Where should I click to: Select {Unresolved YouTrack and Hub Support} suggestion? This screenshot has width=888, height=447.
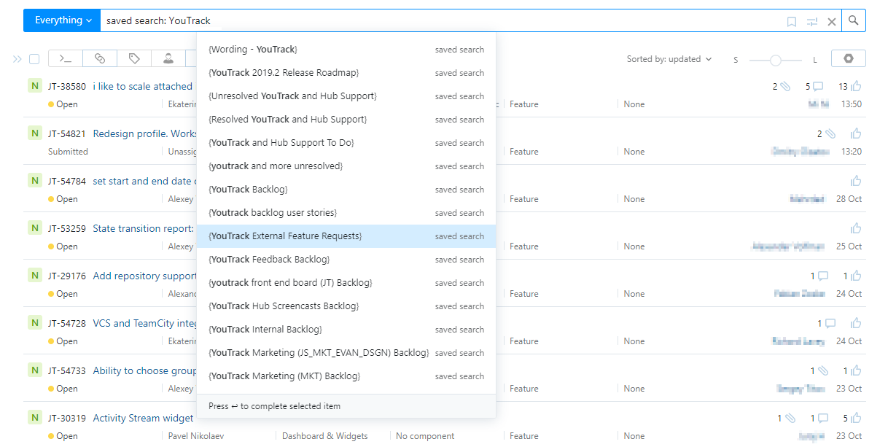click(346, 96)
